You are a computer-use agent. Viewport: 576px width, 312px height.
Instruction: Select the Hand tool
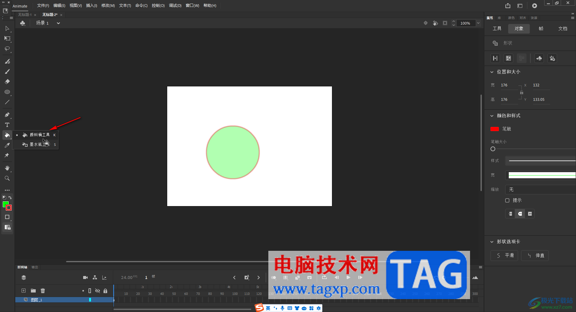7,168
